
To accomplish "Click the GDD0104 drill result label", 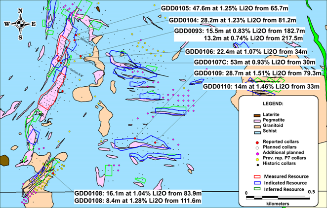I will click(x=232, y=20).
